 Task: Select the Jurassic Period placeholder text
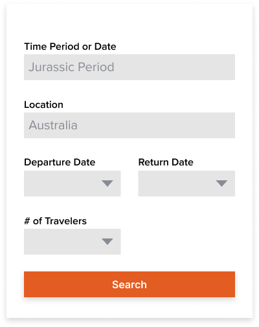pos(71,67)
